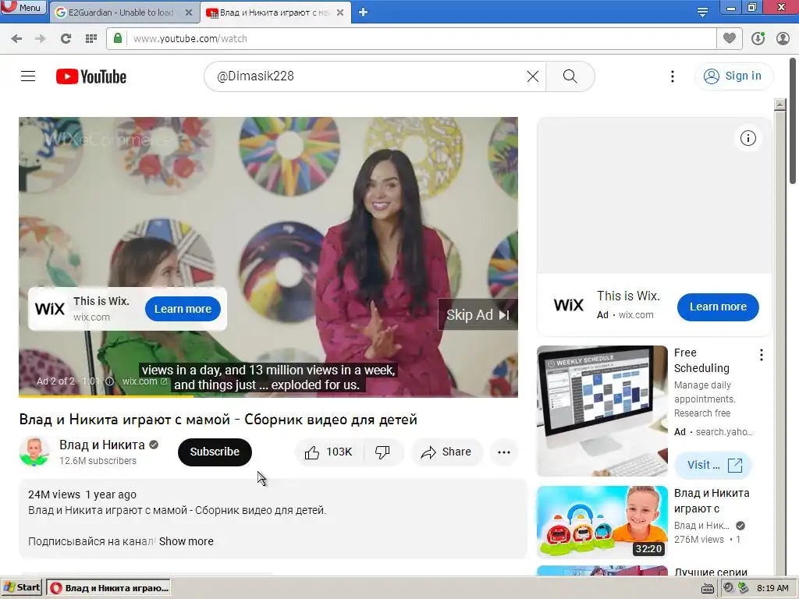This screenshot has height=599, width=799.
Task: Share this video
Action: [446, 452]
